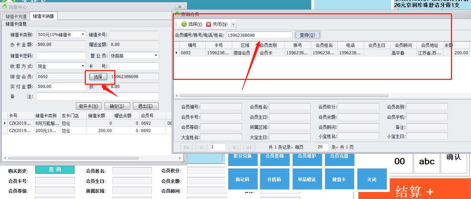Click the 确认 keypad key
This screenshot has width=471, height=199.
tap(454, 163)
